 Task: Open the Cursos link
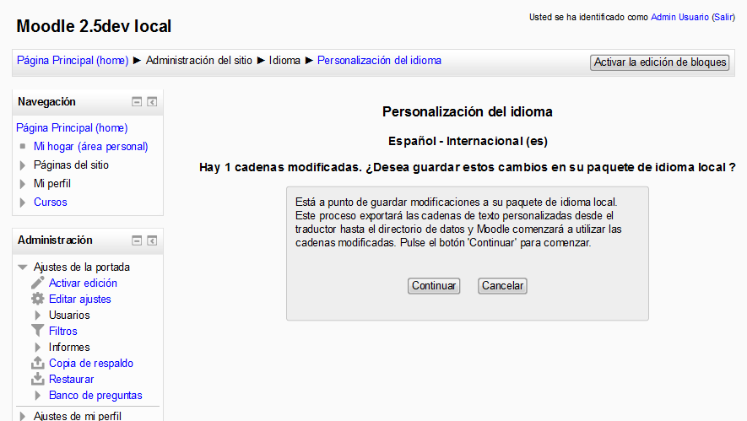coord(50,202)
